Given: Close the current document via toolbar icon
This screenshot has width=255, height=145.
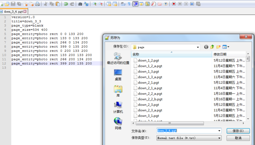Looking at the screenshot, I should 25,4.
